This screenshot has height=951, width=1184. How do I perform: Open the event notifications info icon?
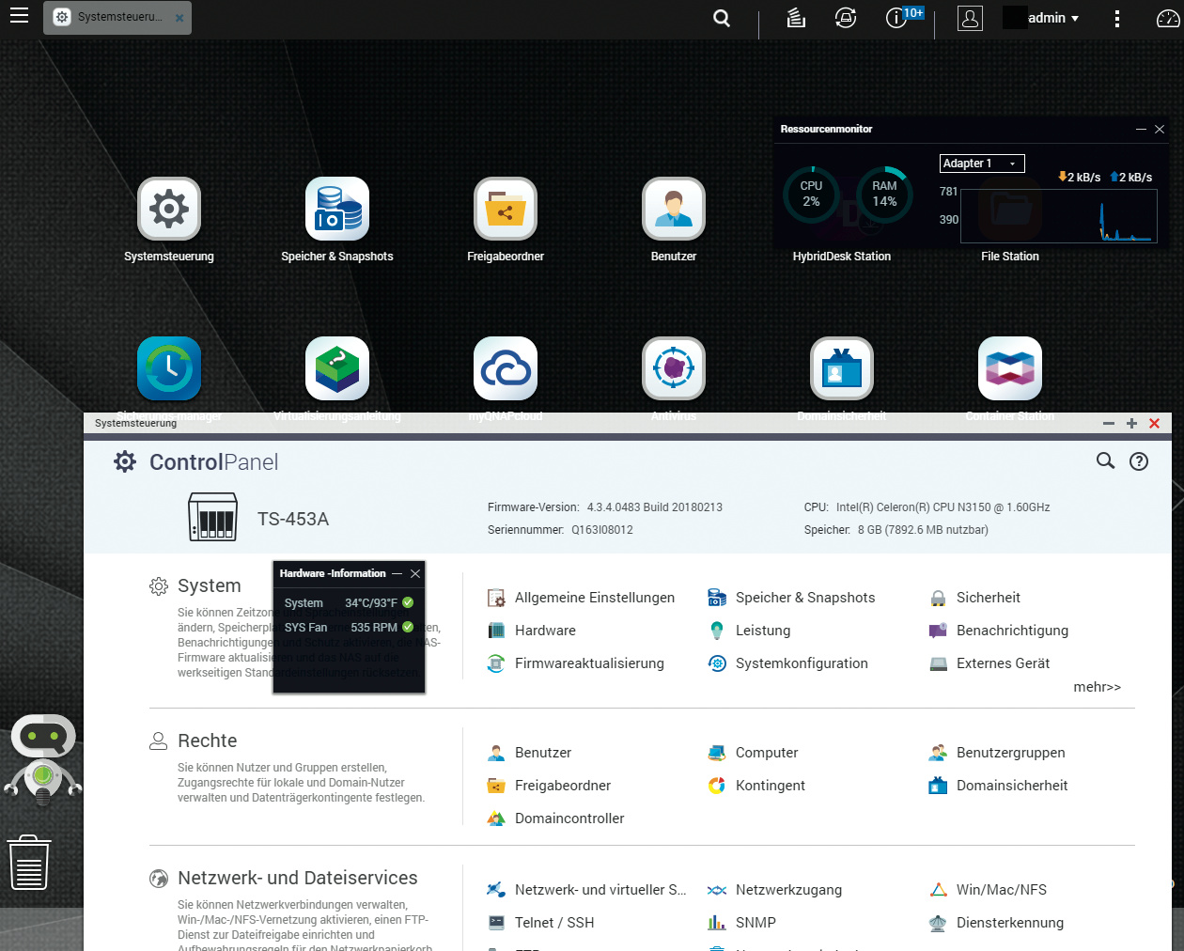point(896,18)
